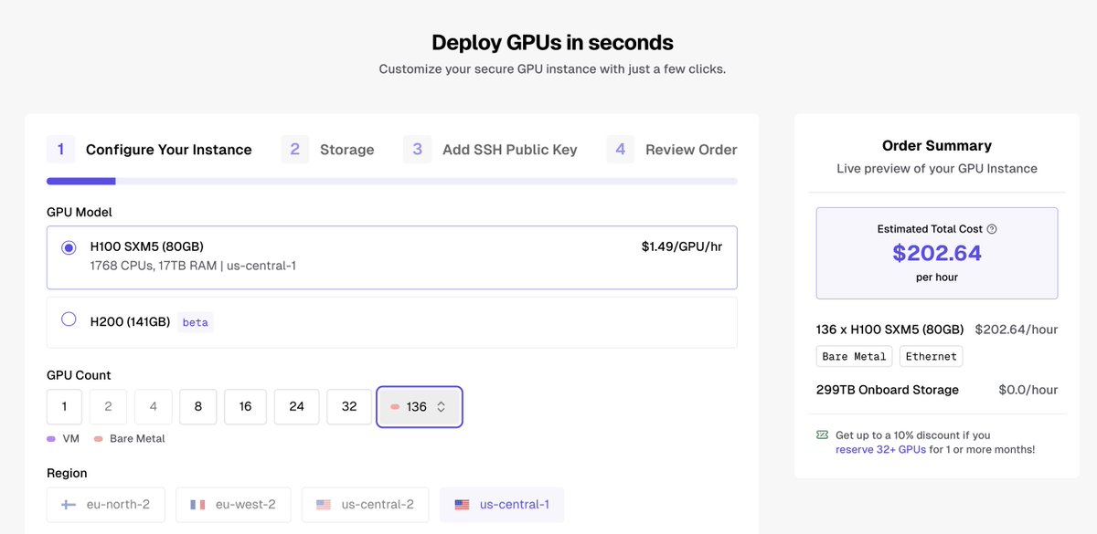This screenshot has height=534, width=1097.
Task: Click the US flag icon on us-central-2
Action: [324, 505]
